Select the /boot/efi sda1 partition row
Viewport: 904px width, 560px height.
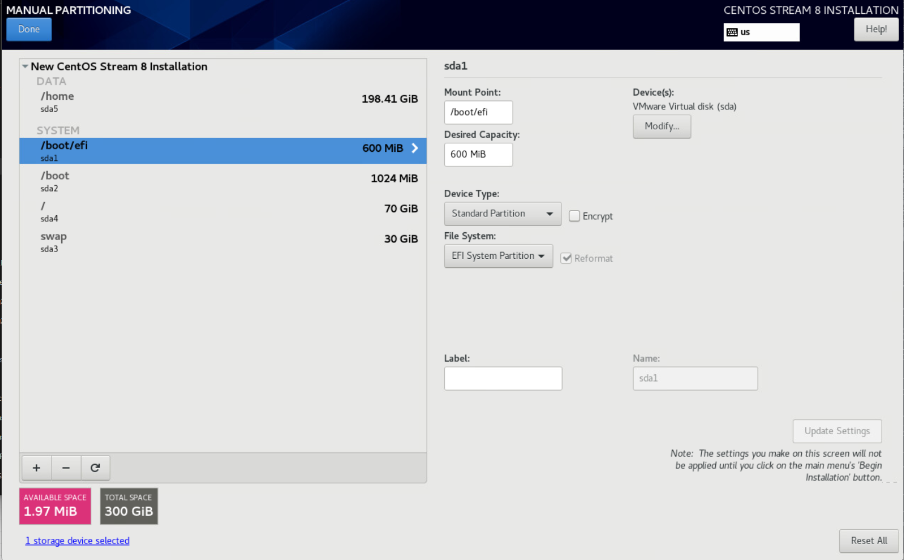click(223, 151)
